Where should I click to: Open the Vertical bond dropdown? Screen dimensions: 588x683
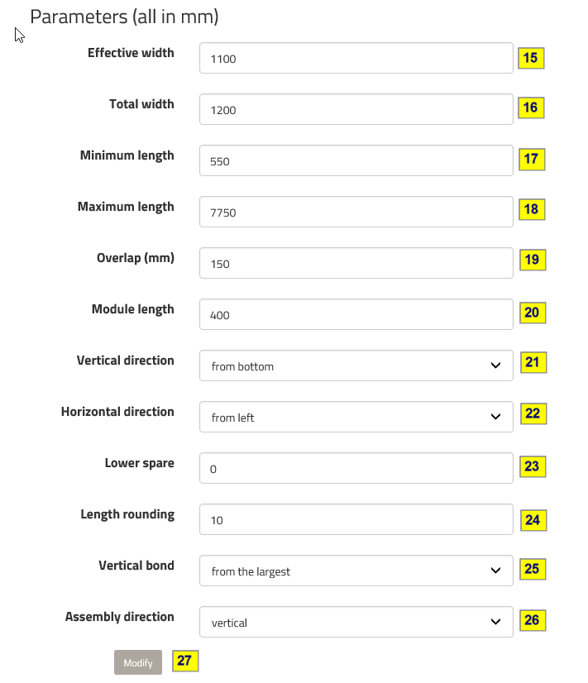(x=356, y=571)
